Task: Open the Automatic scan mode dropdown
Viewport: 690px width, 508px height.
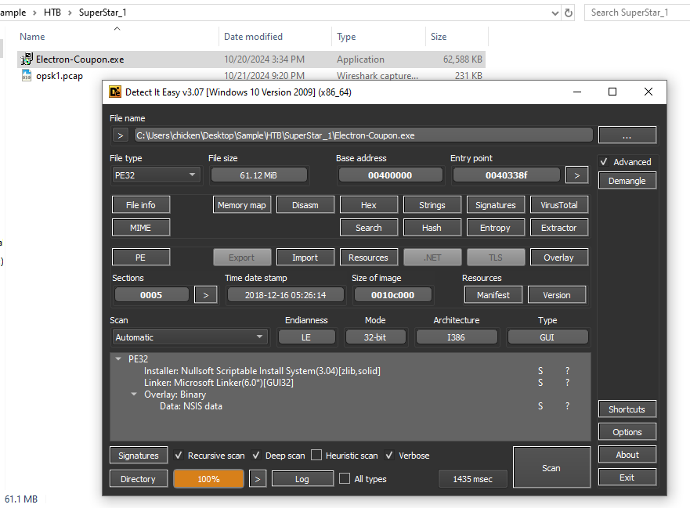Action: point(190,337)
